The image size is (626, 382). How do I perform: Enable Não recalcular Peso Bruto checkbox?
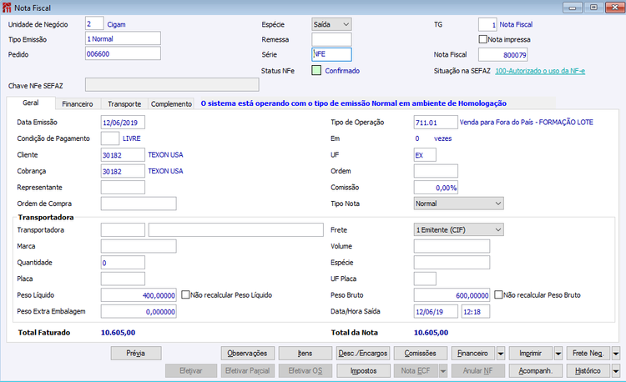(x=498, y=294)
